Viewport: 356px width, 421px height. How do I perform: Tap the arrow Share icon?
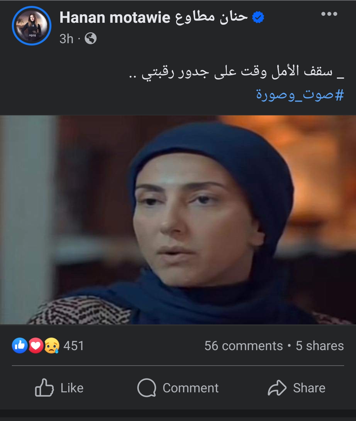[277, 388]
